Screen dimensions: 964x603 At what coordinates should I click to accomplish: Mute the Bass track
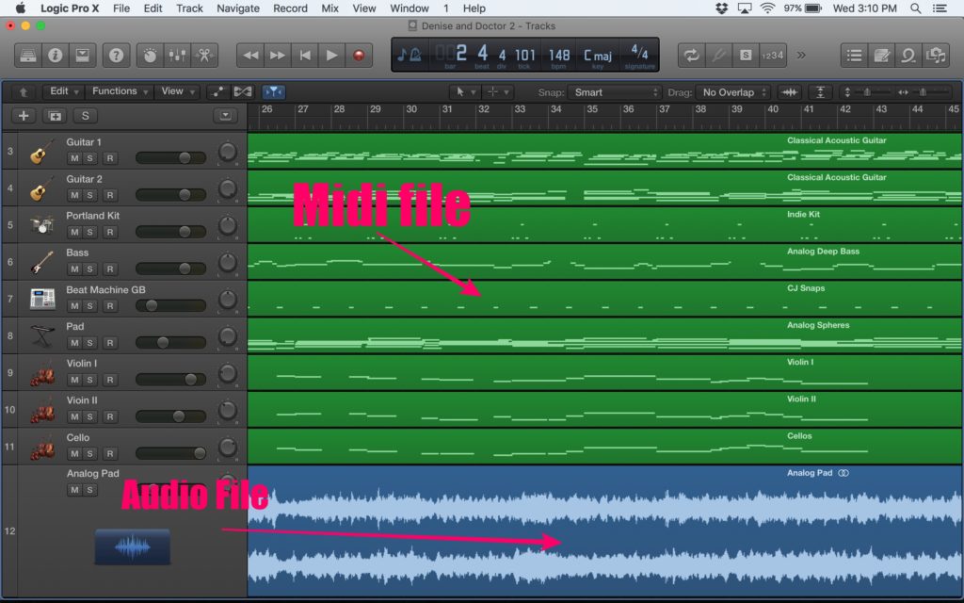(x=74, y=269)
